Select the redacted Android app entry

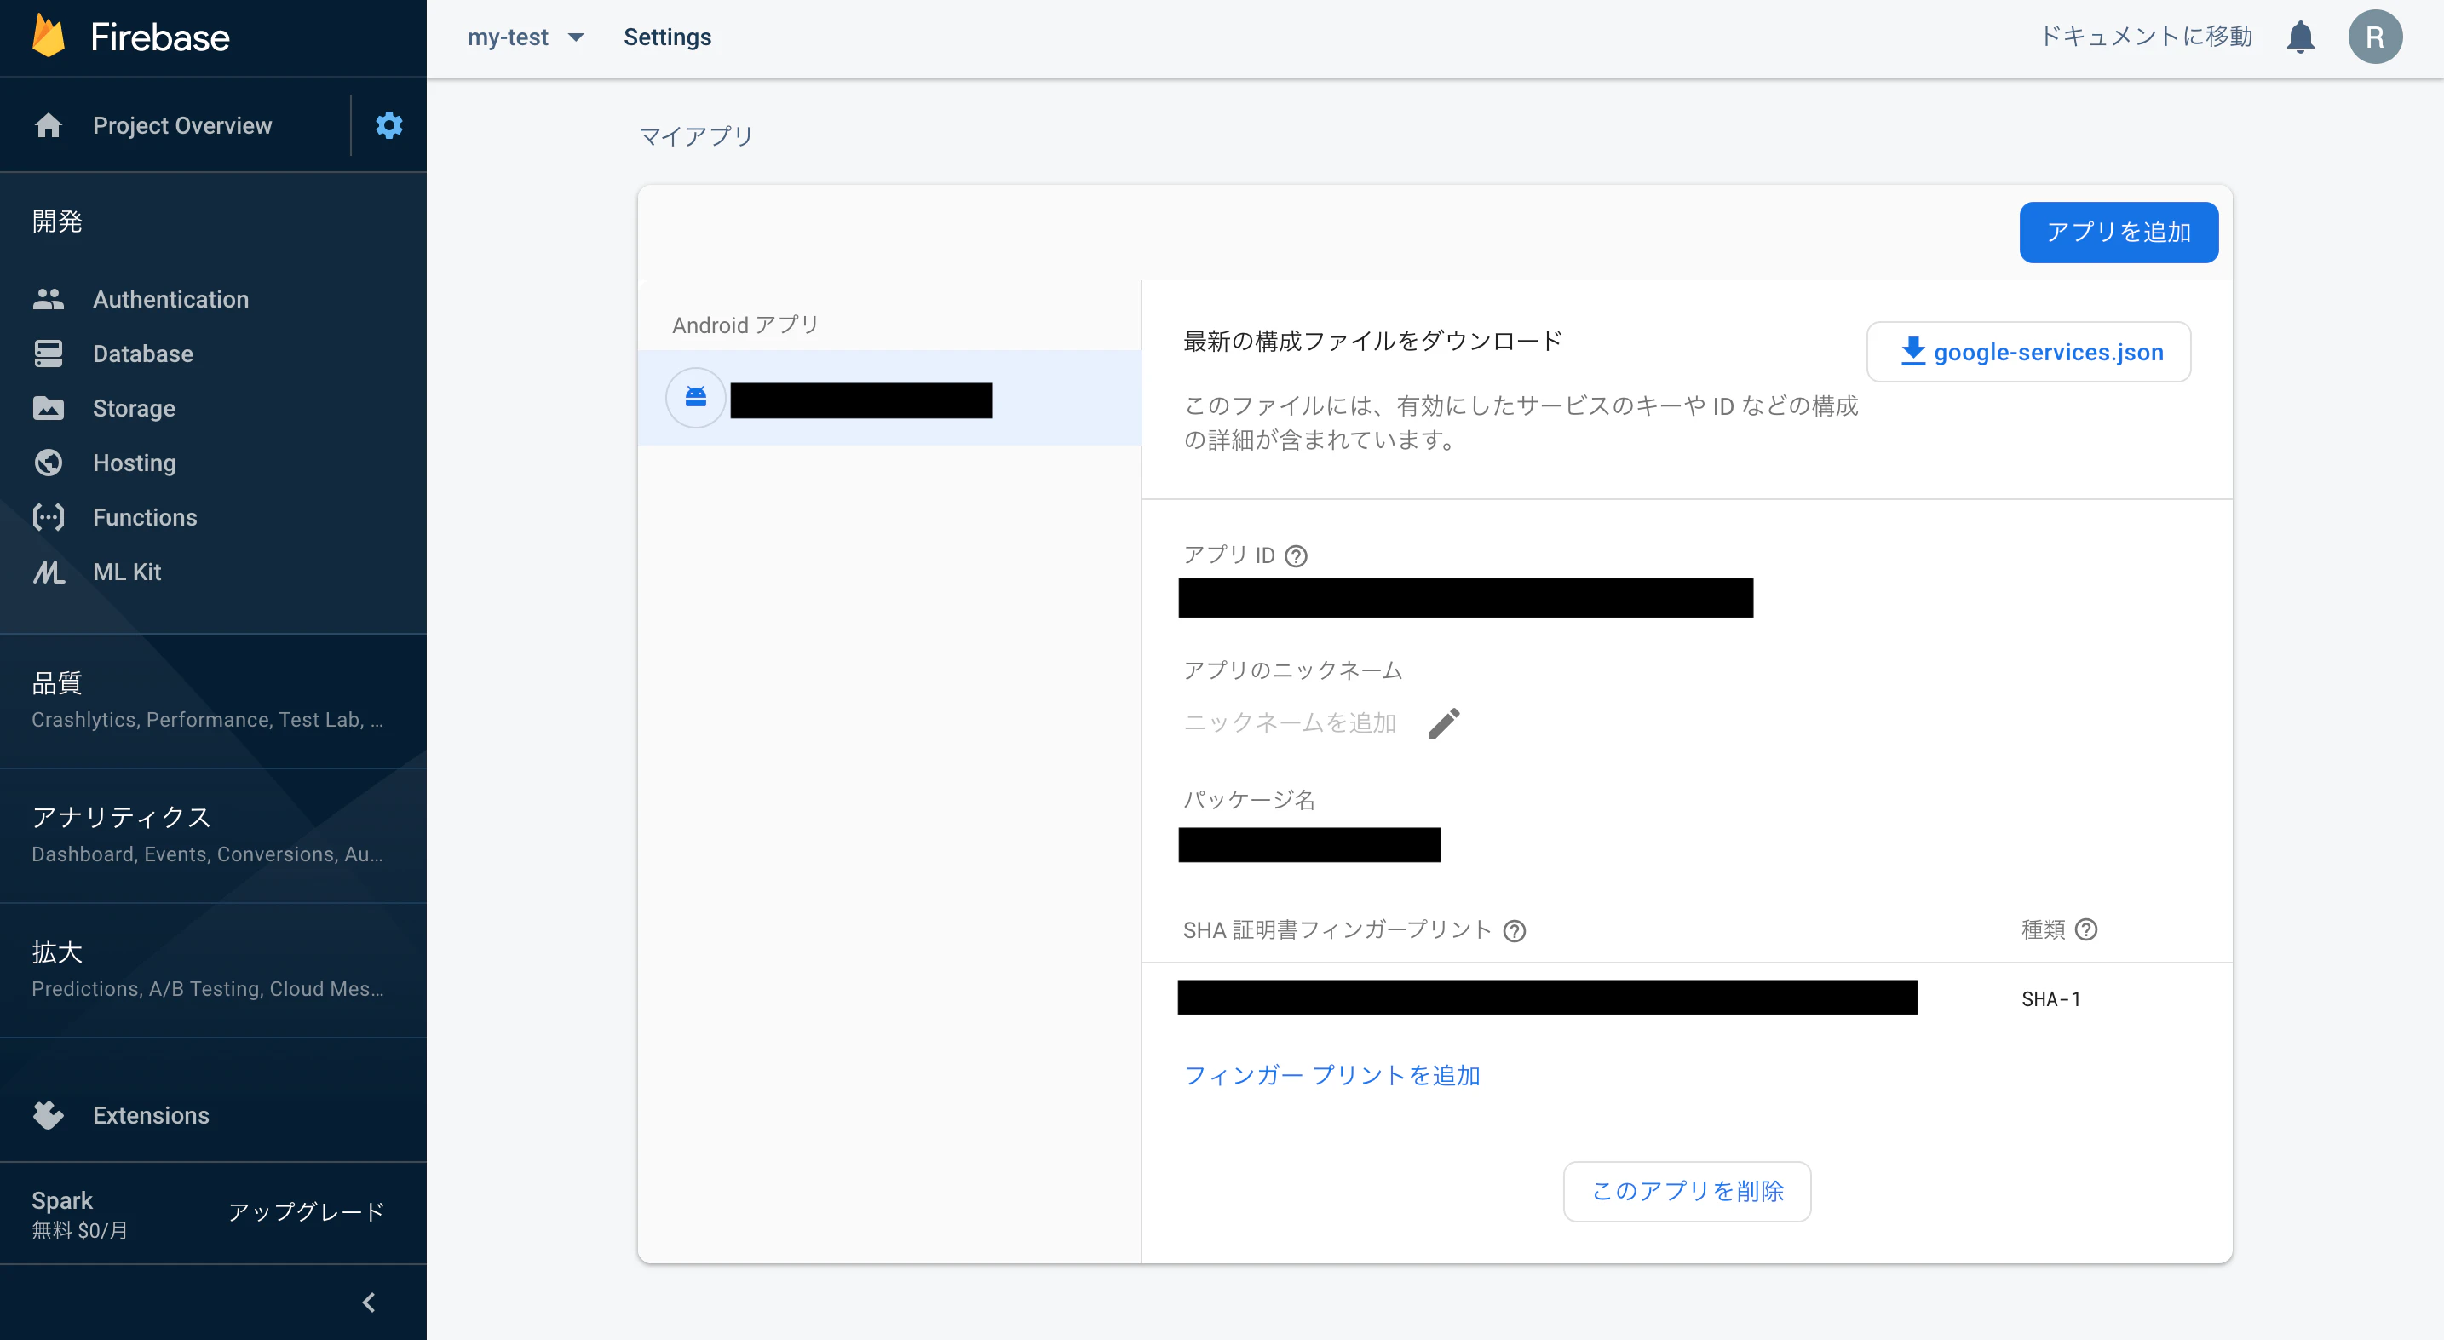tap(889, 399)
